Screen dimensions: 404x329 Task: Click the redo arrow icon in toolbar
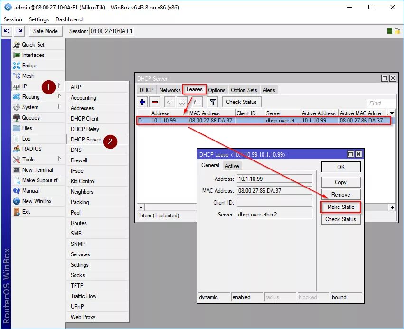tap(19, 31)
